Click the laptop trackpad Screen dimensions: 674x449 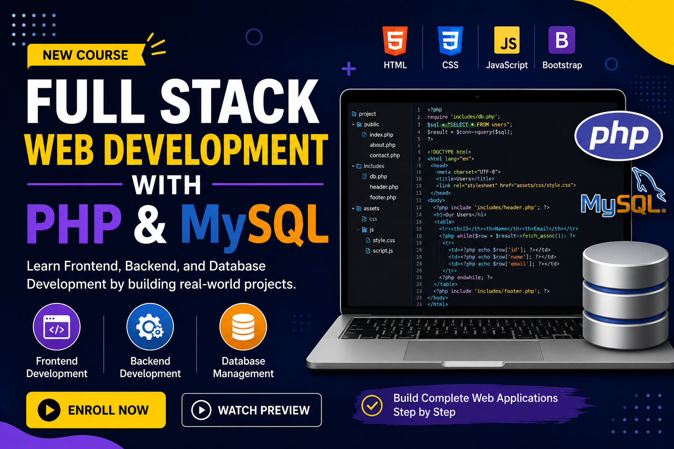pos(473,350)
